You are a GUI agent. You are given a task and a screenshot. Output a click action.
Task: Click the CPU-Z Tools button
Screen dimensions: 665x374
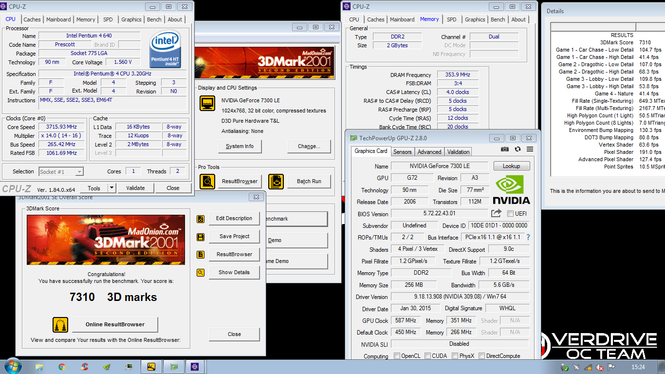(x=94, y=188)
